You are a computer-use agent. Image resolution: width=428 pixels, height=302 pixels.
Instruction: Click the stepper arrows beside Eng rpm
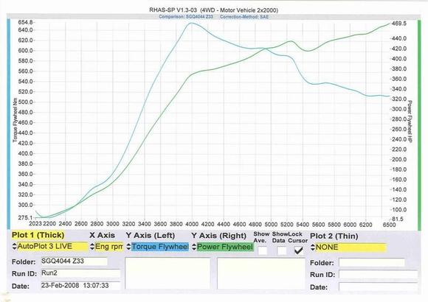(x=92, y=247)
